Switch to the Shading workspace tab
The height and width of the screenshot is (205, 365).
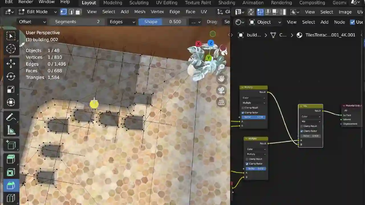(227, 3)
